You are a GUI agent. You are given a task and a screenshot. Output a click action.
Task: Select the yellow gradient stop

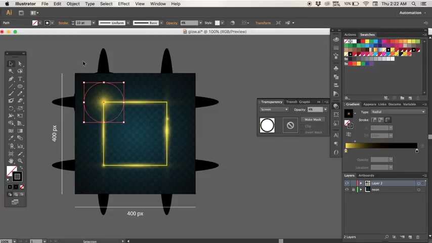(x=346, y=151)
